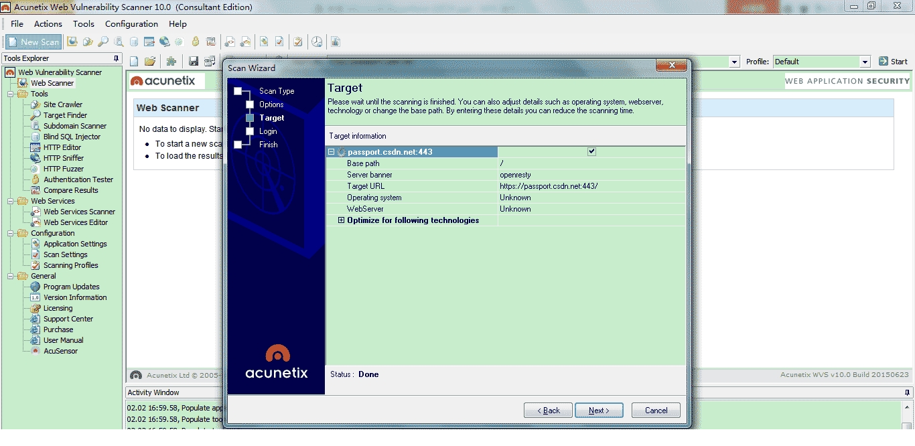Screen dimensions: 915x446
Task: Click the Reporter chart icon in the toolbar
Action: [x=335, y=42]
